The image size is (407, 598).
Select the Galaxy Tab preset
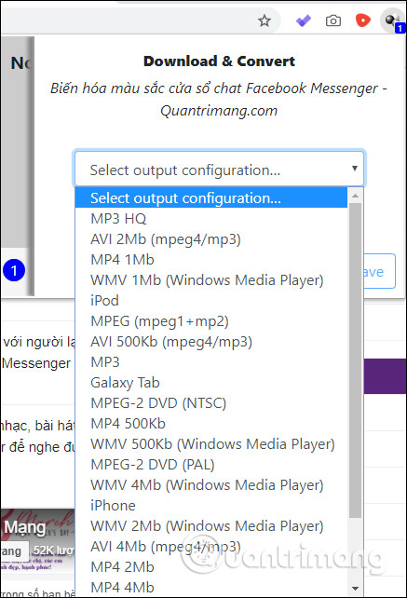[211, 383]
